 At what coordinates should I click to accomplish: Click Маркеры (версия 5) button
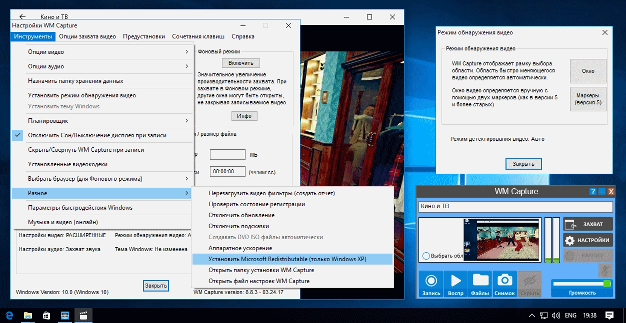pyautogui.click(x=588, y=98)
